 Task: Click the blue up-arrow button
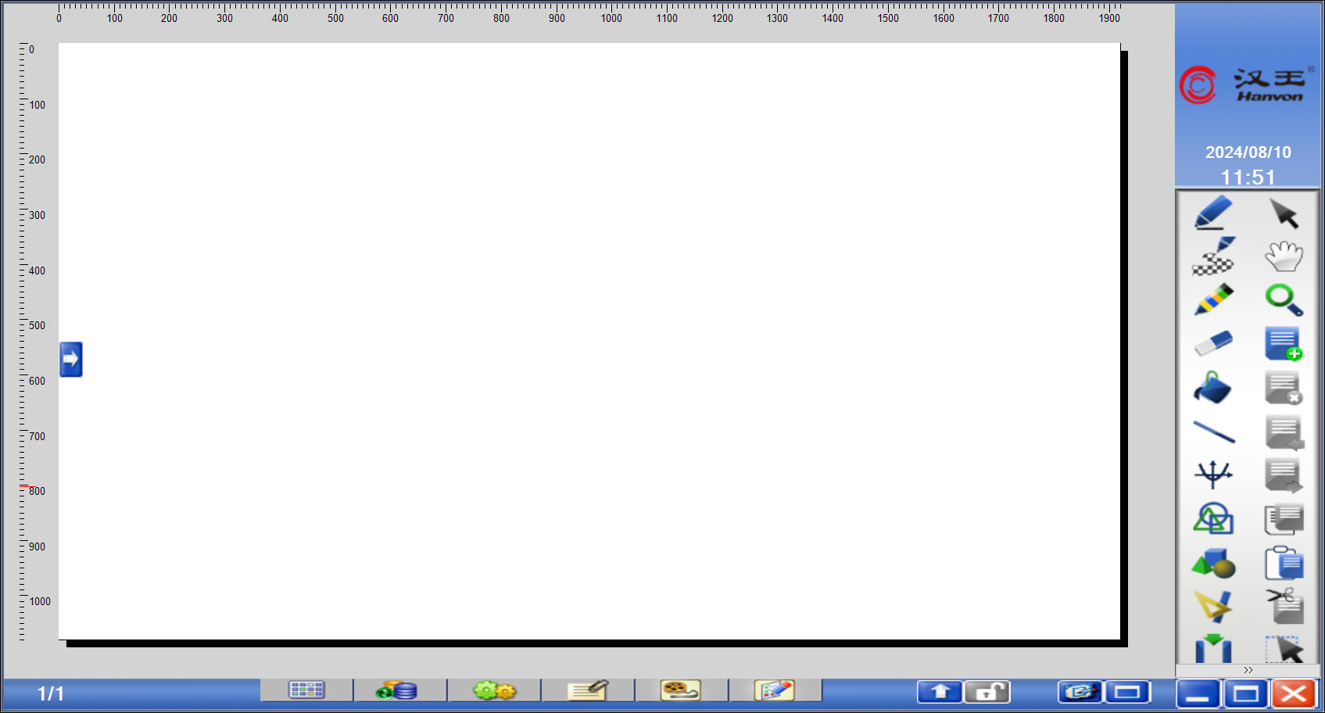coord(940,692)
